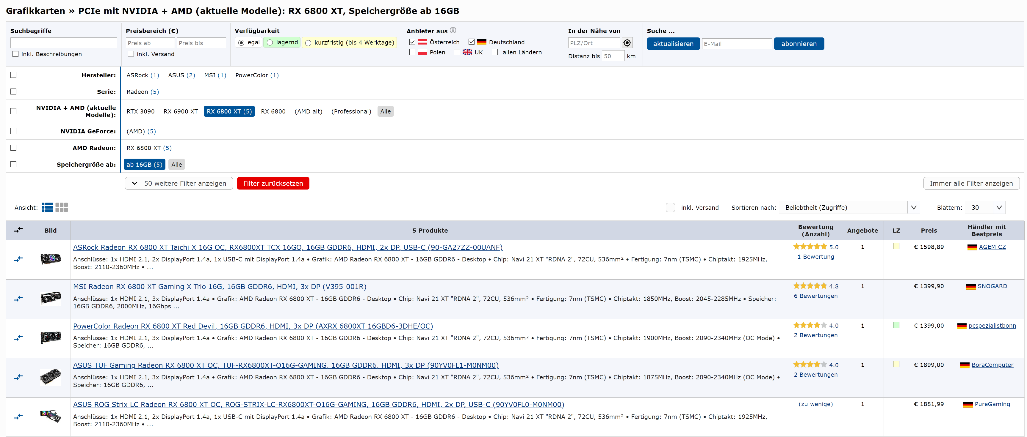The height and width of the screenshot is (437, 1027).
Task: Click green LZ availability box for PowerColor
Action: coord(896,325)
